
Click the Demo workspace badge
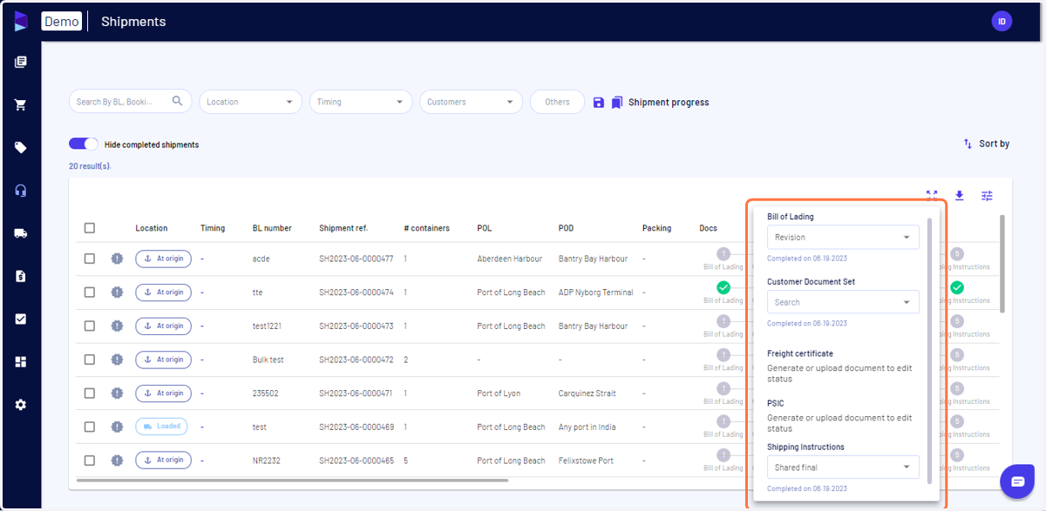(62, 21)
